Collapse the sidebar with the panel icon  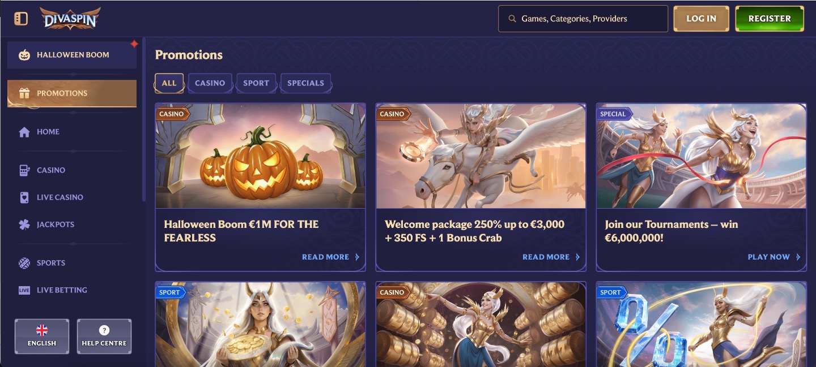pos(21,19)
